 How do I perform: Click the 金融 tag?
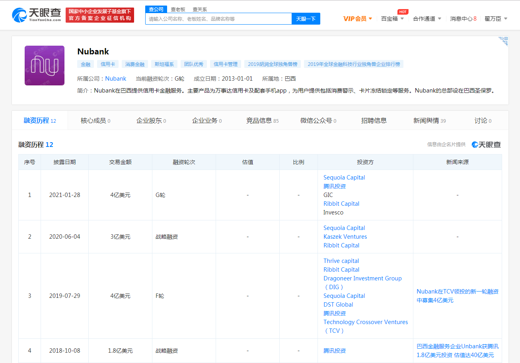pyautogui.click(x=86, y=64)
